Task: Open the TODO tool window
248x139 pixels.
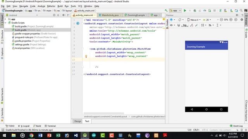Action: (x=10, y=126)
